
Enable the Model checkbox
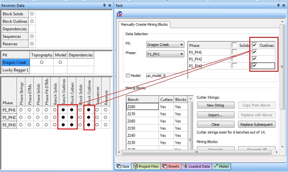[x=128, y=75]
